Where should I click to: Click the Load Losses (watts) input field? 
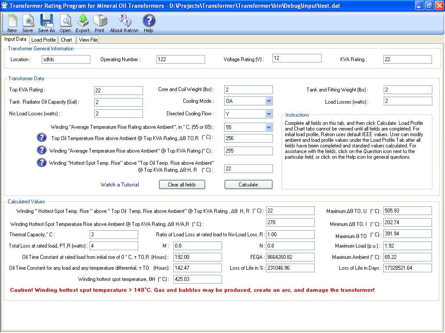point(408,101)
